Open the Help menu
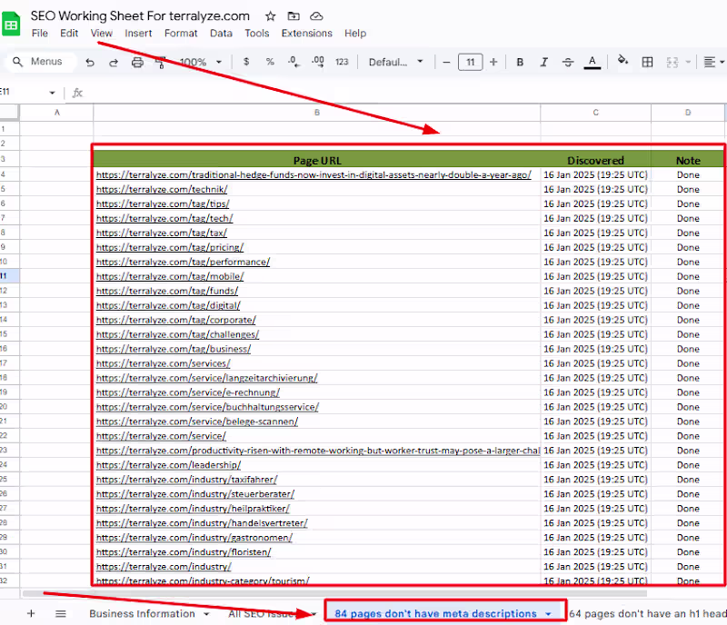The height and width of the screenshot is (625, 727). [355, 34]
